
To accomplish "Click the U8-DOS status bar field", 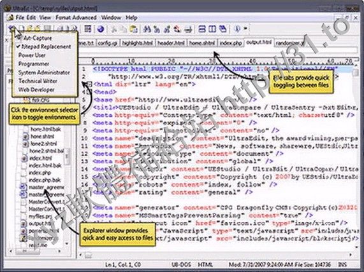I will pos(181,264).
